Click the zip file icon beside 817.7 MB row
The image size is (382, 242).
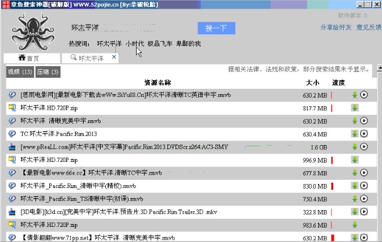tap(12, 108)
